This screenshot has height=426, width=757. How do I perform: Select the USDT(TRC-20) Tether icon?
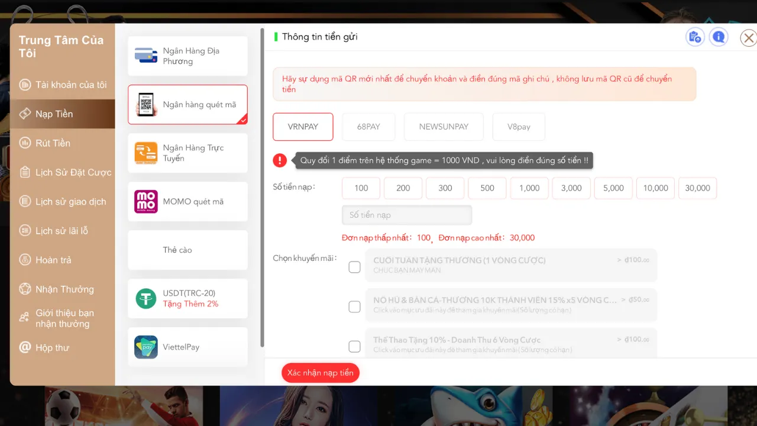pyautogui.click(x=145, y=299)
